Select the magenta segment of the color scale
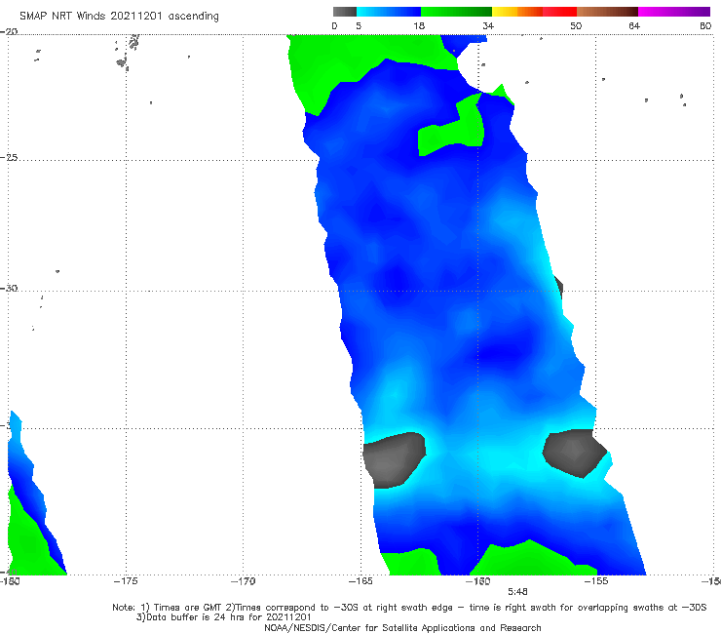This screenshot has width=721, height=634. point(674,12)
